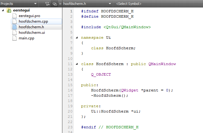Viewport: 203px width, 133px height.
Task: Open hoofdscherm.ui from the project tree
Action: tap(32, 33)
